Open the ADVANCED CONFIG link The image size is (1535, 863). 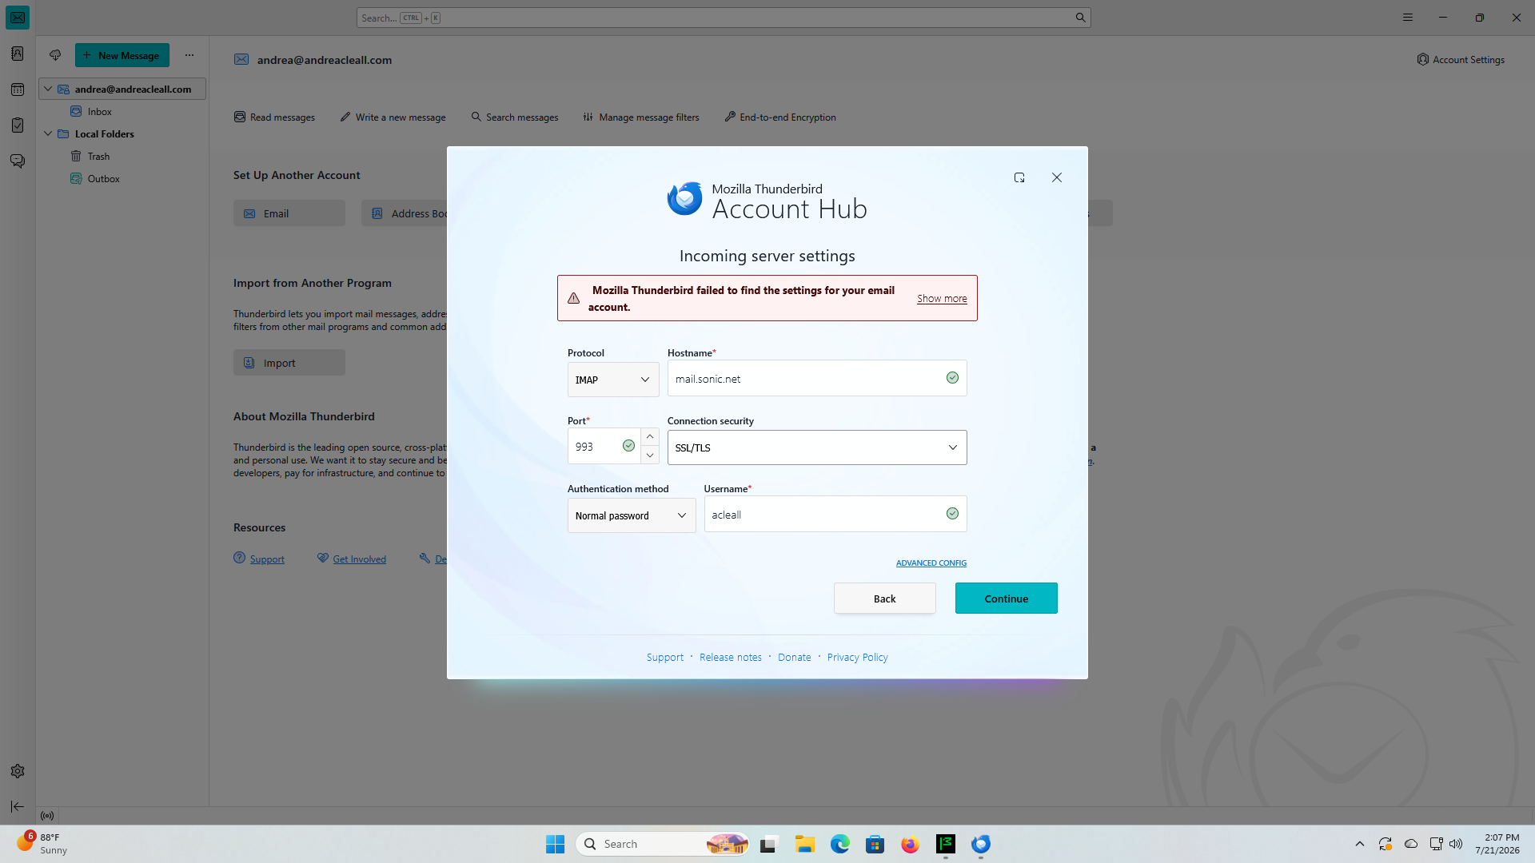click(931, 563)
